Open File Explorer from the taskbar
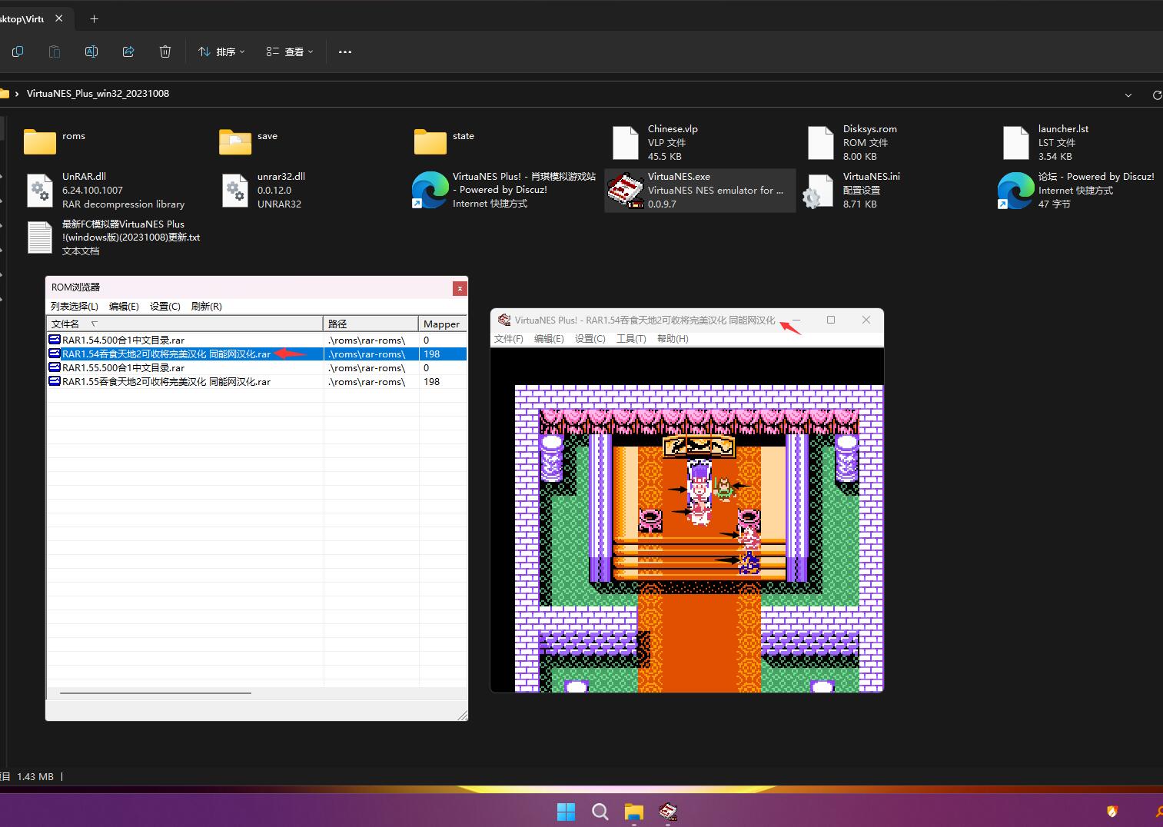1163x827 pixels. pyautogui.click(x=634, y=811)
